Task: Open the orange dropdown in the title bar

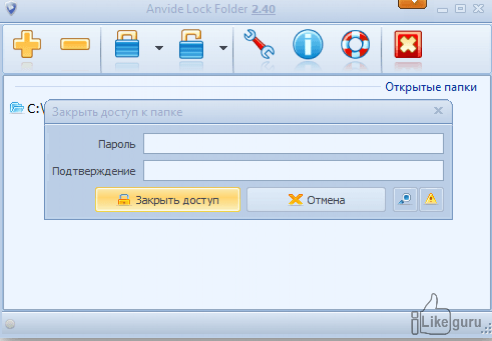Action: [x=412, y=4]
